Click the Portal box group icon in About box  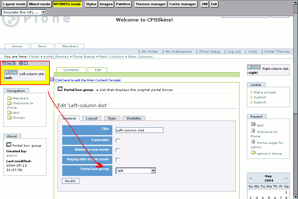pyautogui.click(x=9, y=145)
